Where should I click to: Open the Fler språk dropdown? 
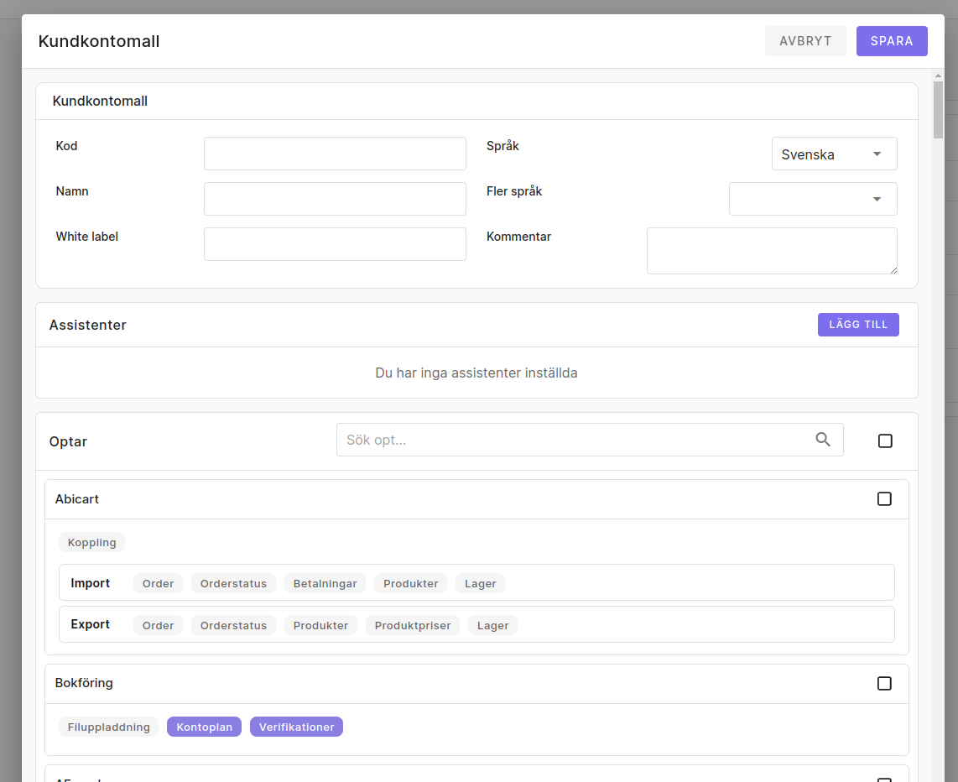tap(813, 199)
